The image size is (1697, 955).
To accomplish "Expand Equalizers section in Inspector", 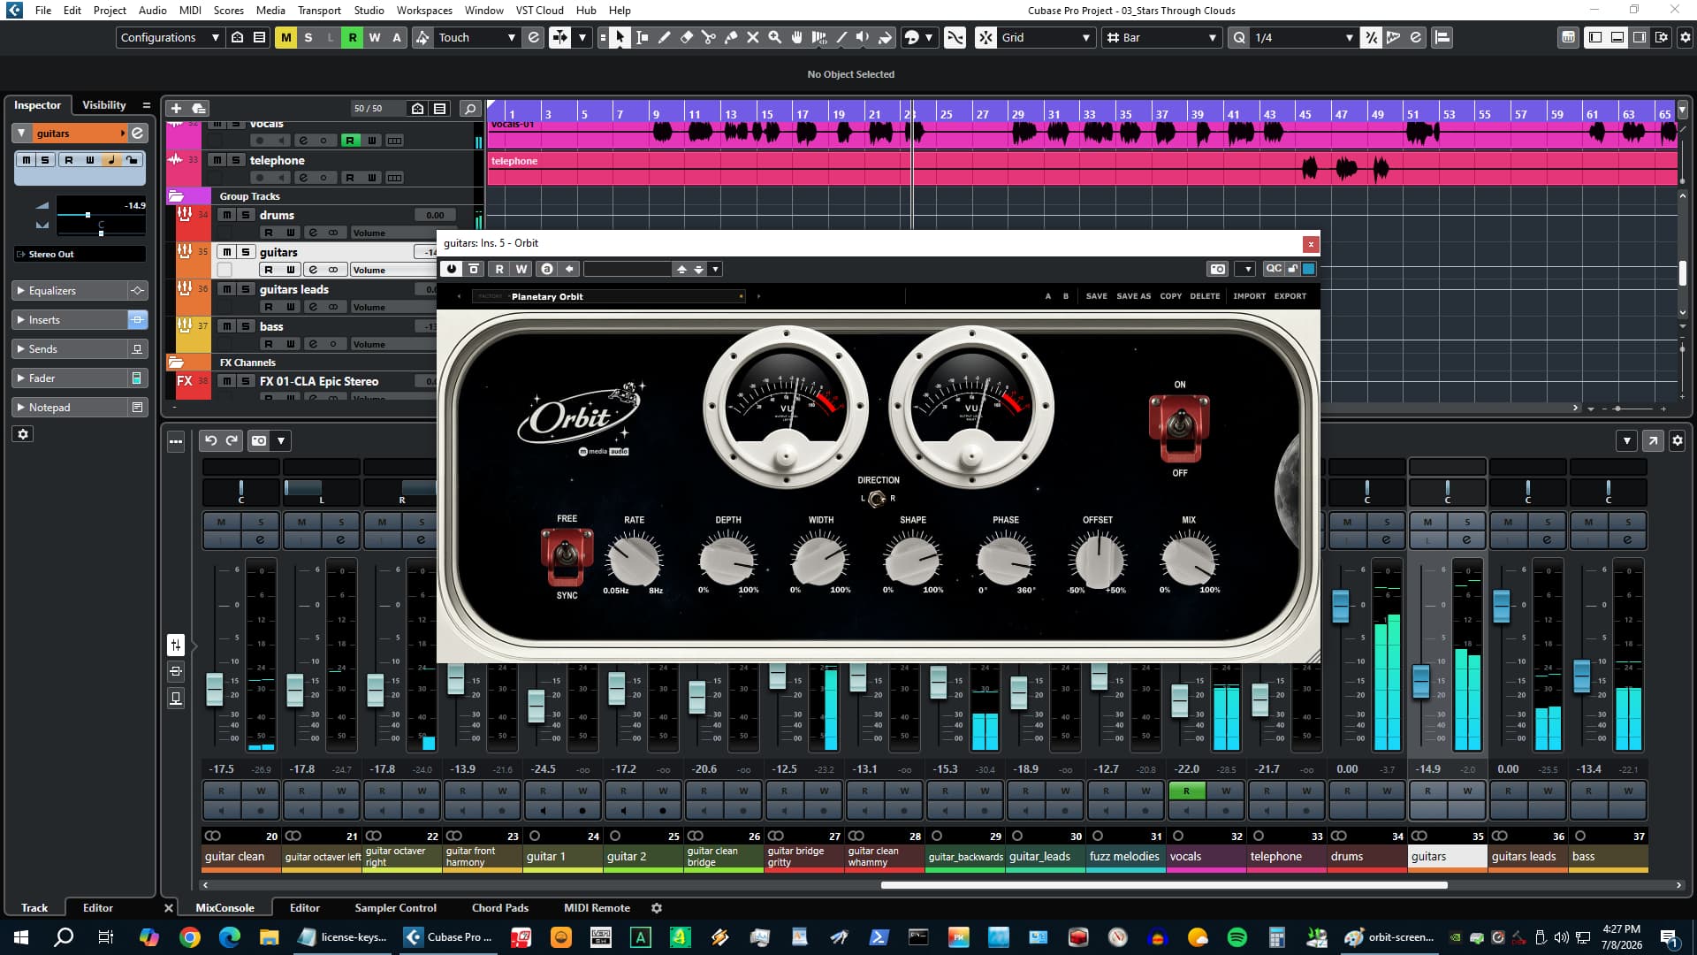I will (x=71, y=290).
